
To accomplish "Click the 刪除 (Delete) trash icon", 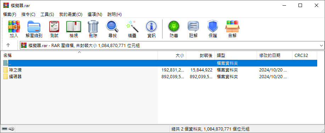I will [x=93, y=27].
